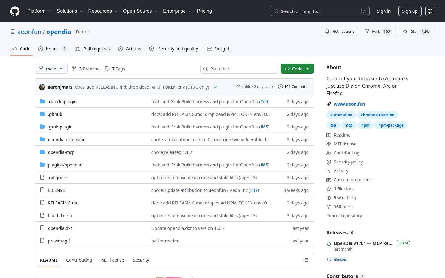The height and width of the screenshot is (278, 445).
Task: Click the Security policy shield icon
Action: [x=329, y=162]
